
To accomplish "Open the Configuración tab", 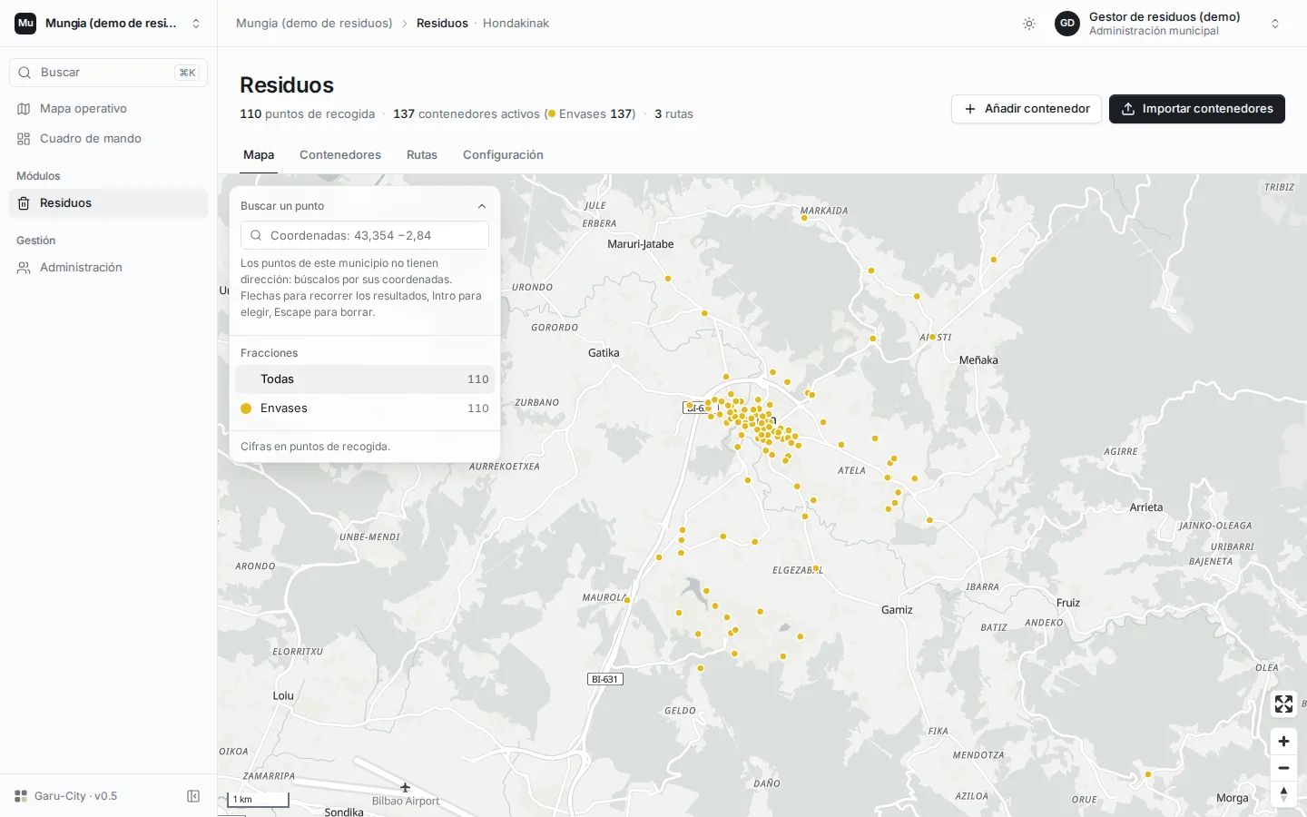I will pyautogui.click(x=503, y=155).
